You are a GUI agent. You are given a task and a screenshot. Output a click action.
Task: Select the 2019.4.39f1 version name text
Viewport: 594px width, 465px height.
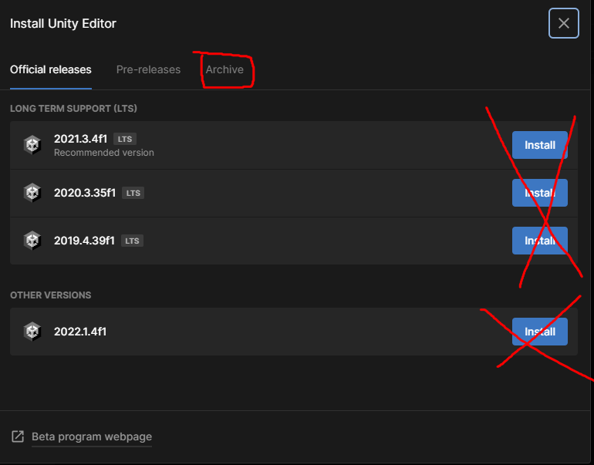point(84,241)
